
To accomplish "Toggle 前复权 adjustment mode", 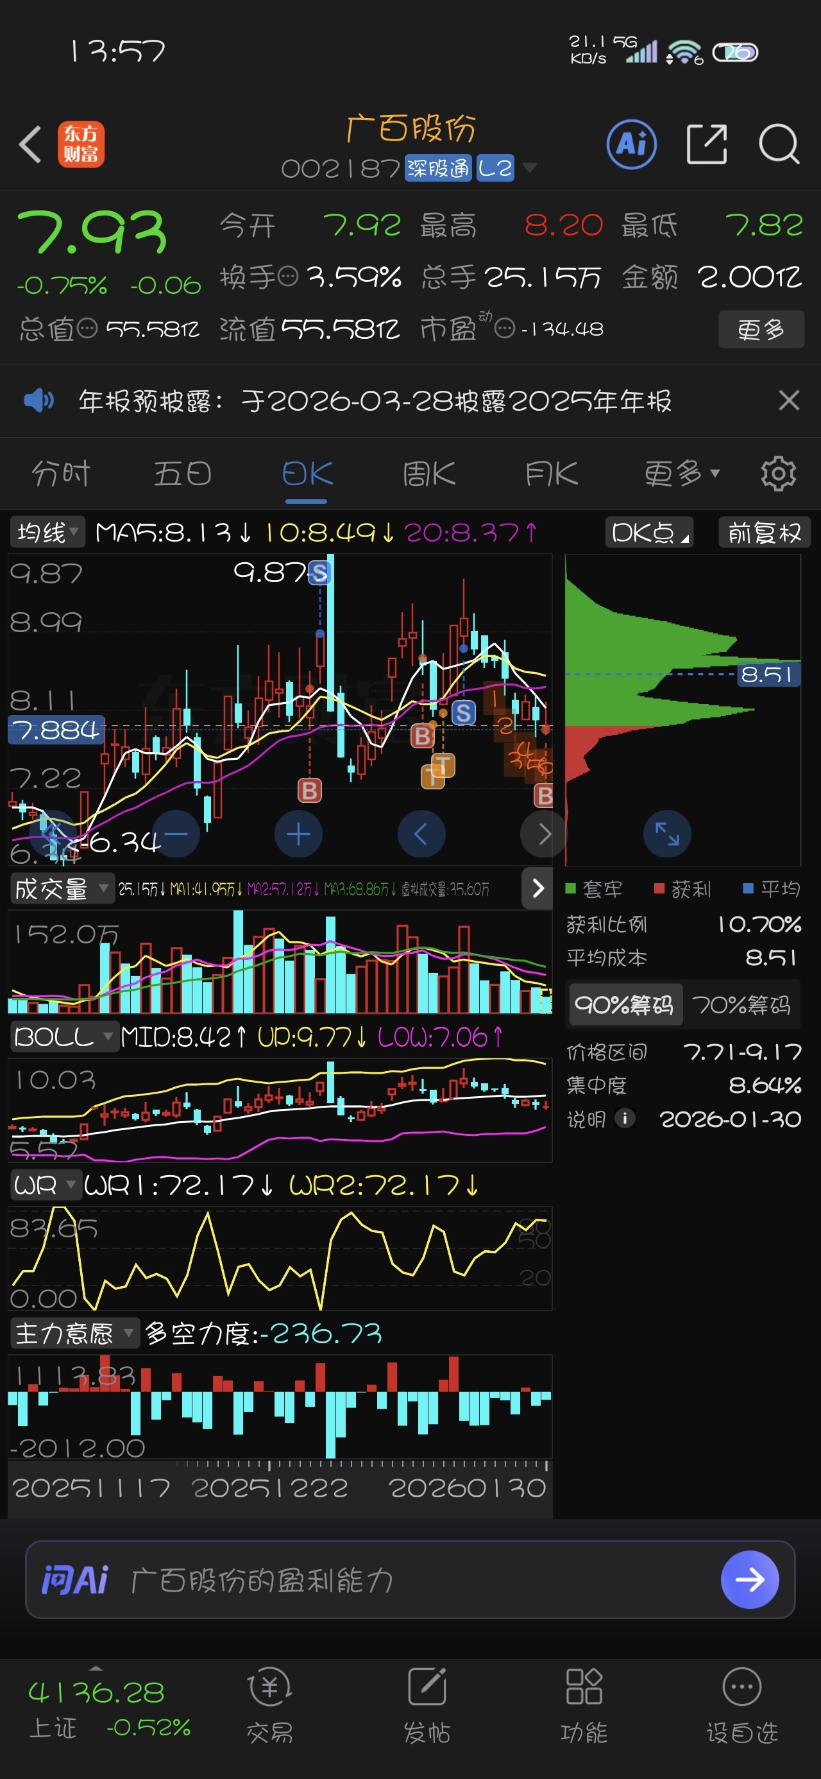I will tap(765, 533).
